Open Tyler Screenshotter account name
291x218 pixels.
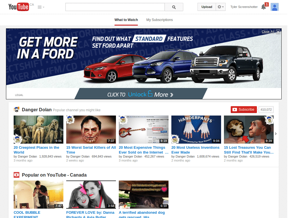point(244,7)
